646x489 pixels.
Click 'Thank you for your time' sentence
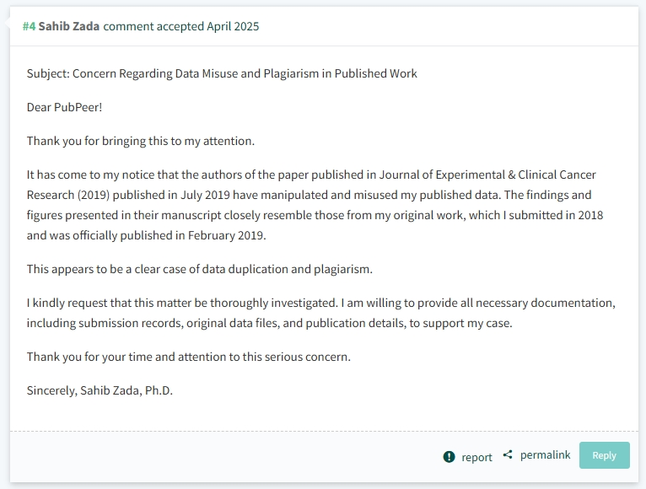[189, 357]
